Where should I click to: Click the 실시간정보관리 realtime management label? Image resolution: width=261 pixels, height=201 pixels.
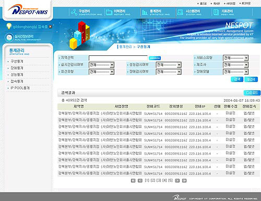coord(24,37)
